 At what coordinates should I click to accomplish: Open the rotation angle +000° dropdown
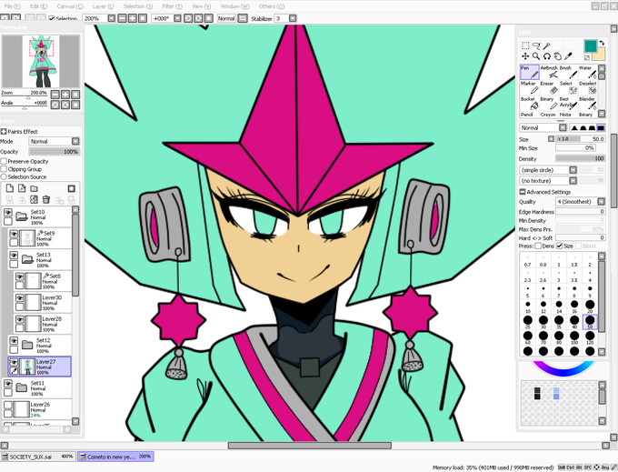[177, 18]
